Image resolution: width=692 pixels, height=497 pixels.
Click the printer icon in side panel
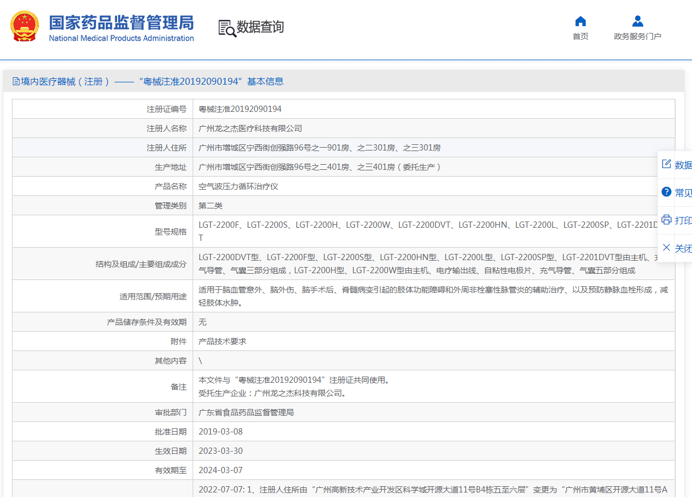[x=666, y=220]
